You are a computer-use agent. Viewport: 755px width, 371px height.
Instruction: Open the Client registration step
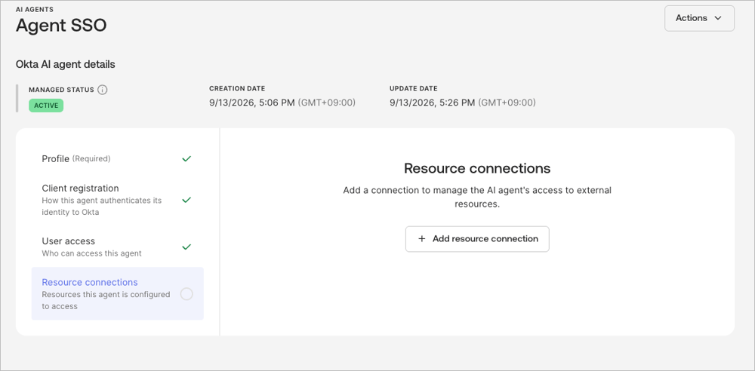tap(118, 200)
